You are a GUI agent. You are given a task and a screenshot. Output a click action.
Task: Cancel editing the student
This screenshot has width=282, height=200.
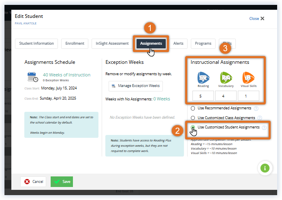[33, 182]
